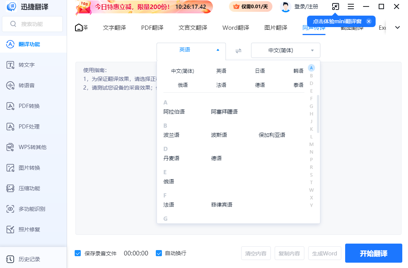
Task: Click 登录/注册 link
Action: (306, 6)
